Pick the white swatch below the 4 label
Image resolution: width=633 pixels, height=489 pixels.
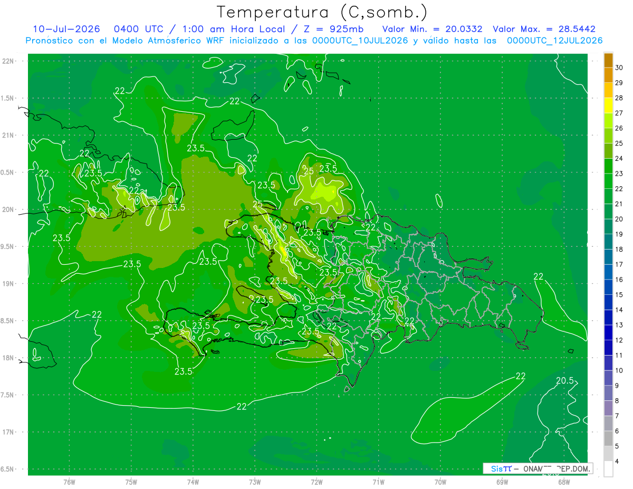tap(608, 469)
